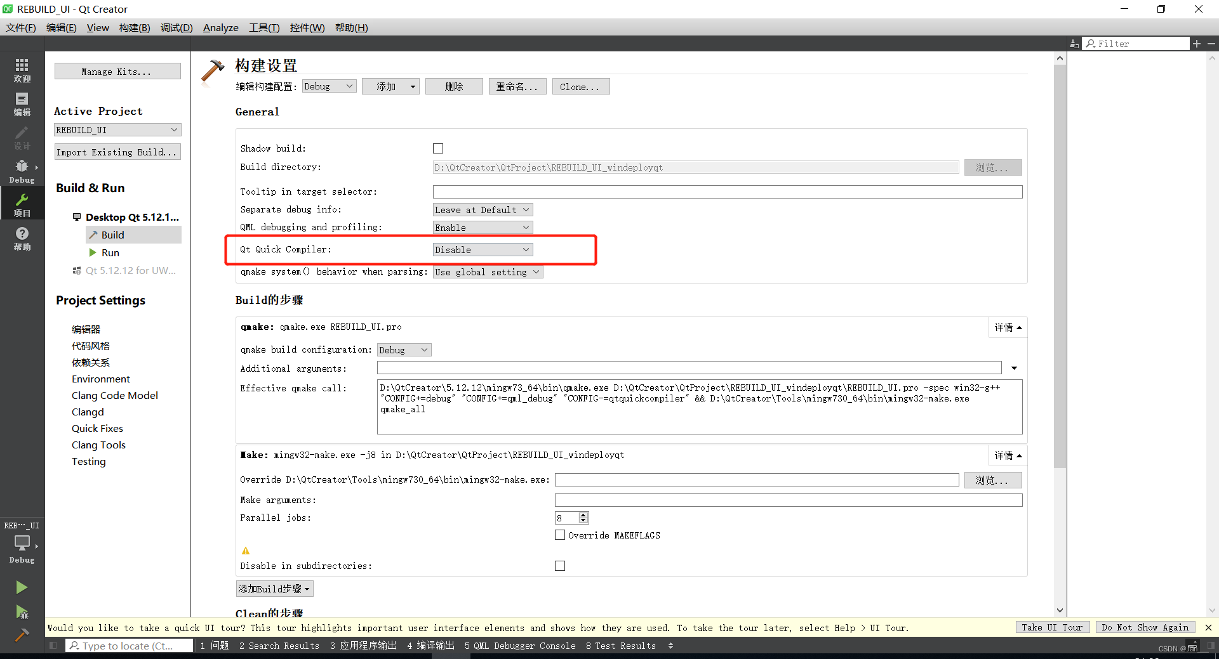This screenshot has width=1219, height=659.
Task: Build project with hammer button
Action: pyautogui.click(x=22, y=635)
